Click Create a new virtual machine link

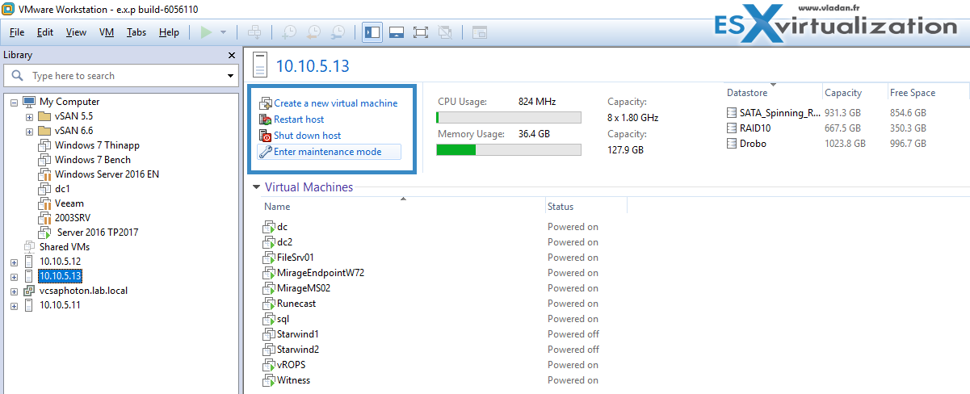tap(336, 103)
